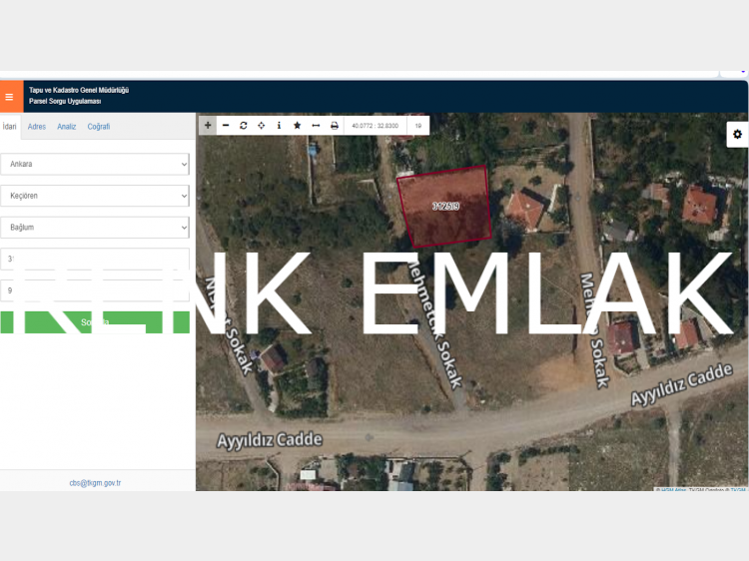Click the parcel number input field
The image size is (749, 561).
click(95, 290)
